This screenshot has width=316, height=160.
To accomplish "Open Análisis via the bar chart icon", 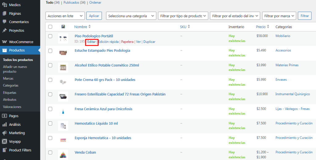I will click(4, 125).
